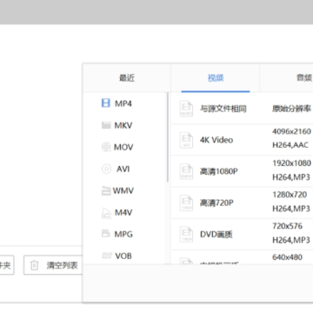Choose the MKV format label
Viewport: 313px width, 313px height.
[x=123, y=125]
